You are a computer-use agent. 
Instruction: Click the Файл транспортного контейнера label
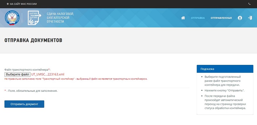(x=27, y=70)
